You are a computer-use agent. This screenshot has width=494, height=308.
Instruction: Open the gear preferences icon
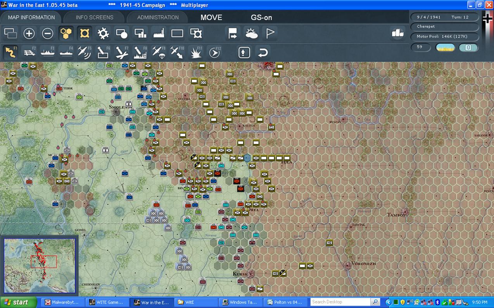pos(103,34)
